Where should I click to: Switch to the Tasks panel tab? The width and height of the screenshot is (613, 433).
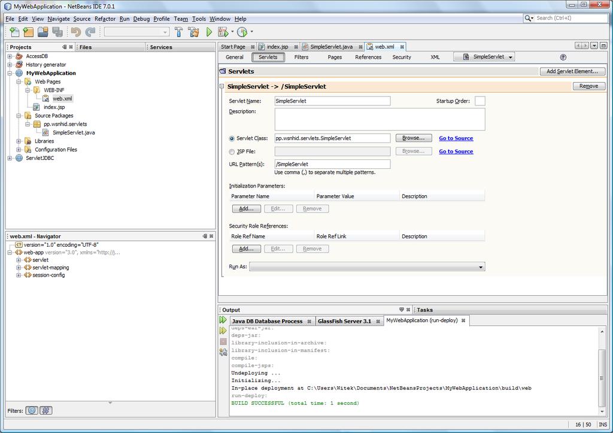click(424, 310)
